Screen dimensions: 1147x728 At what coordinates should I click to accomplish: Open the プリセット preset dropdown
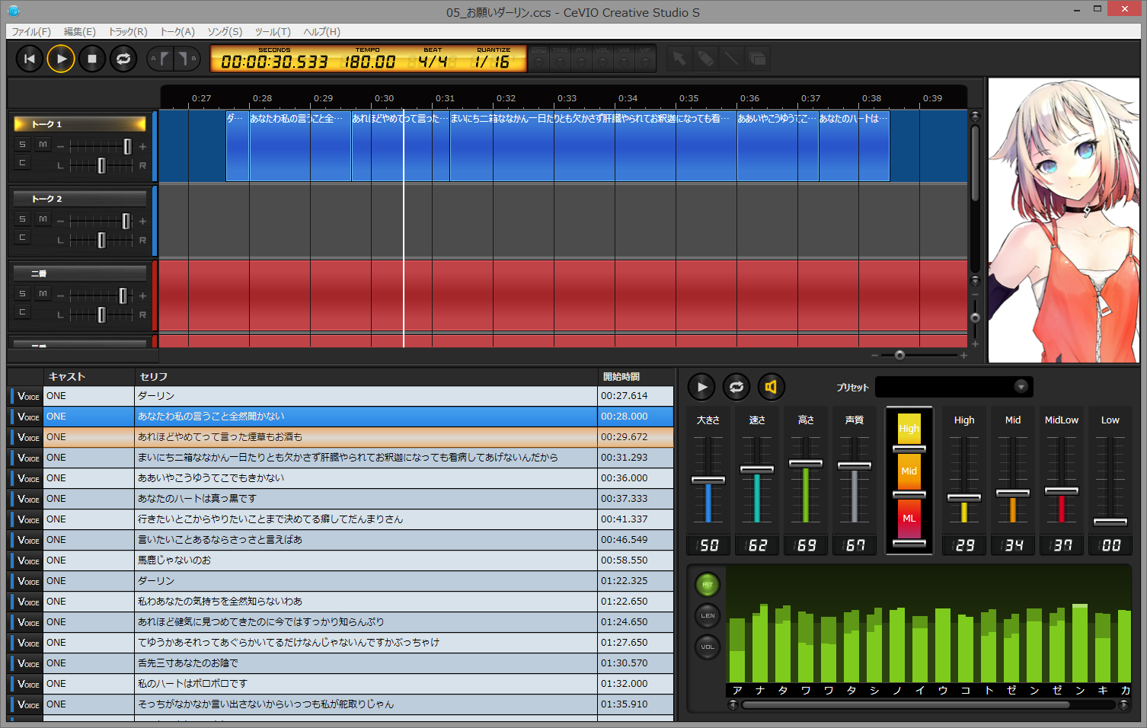[954, 387]
